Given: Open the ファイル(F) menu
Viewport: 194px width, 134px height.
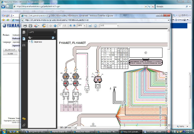Looking at the screenshot, I should pyautogui.click(x=7, y=11).
